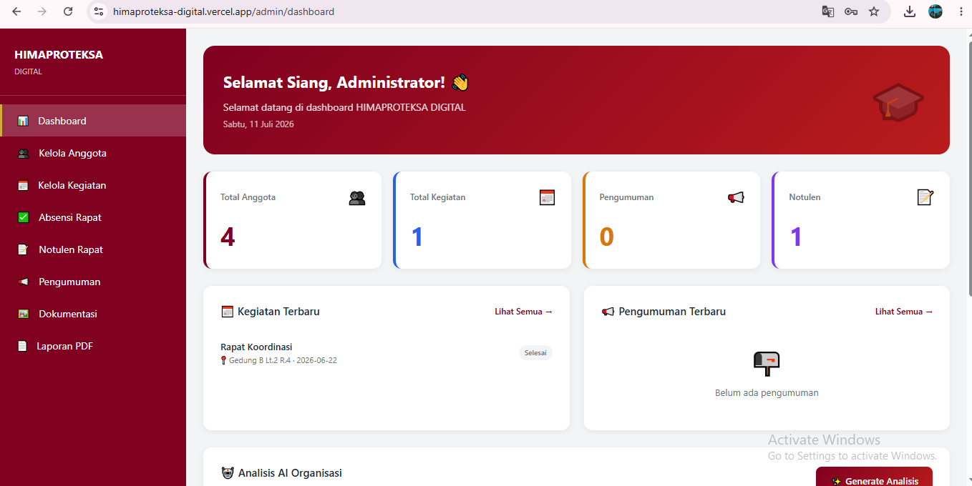Click the robot icon beside Analisis AI Organisasi

pyautogui.click(x=228, y=473)
